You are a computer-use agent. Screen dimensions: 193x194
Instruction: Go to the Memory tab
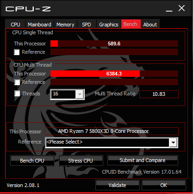65,25
